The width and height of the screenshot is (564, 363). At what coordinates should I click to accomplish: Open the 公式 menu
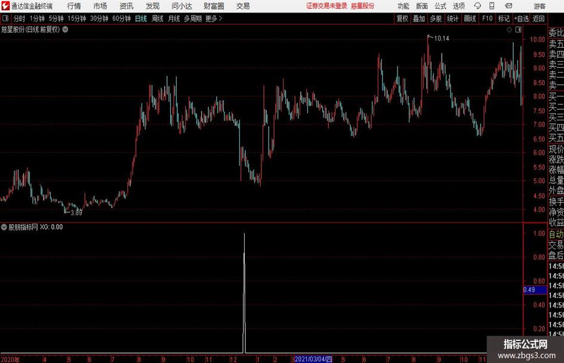(x=440, y=6)
